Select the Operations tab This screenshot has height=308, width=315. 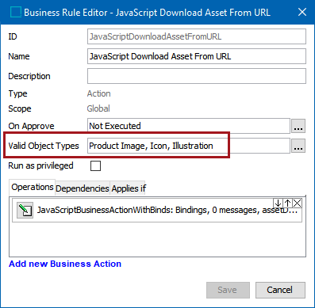pos(33,187)
